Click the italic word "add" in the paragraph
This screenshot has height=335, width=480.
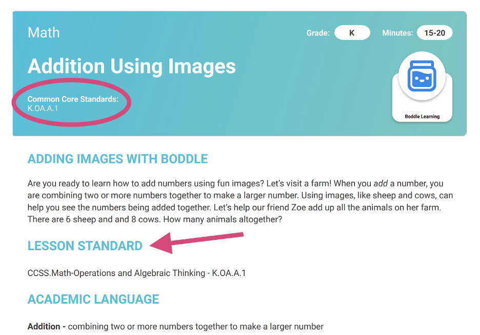pyautogui.click(x=380, y=183)
